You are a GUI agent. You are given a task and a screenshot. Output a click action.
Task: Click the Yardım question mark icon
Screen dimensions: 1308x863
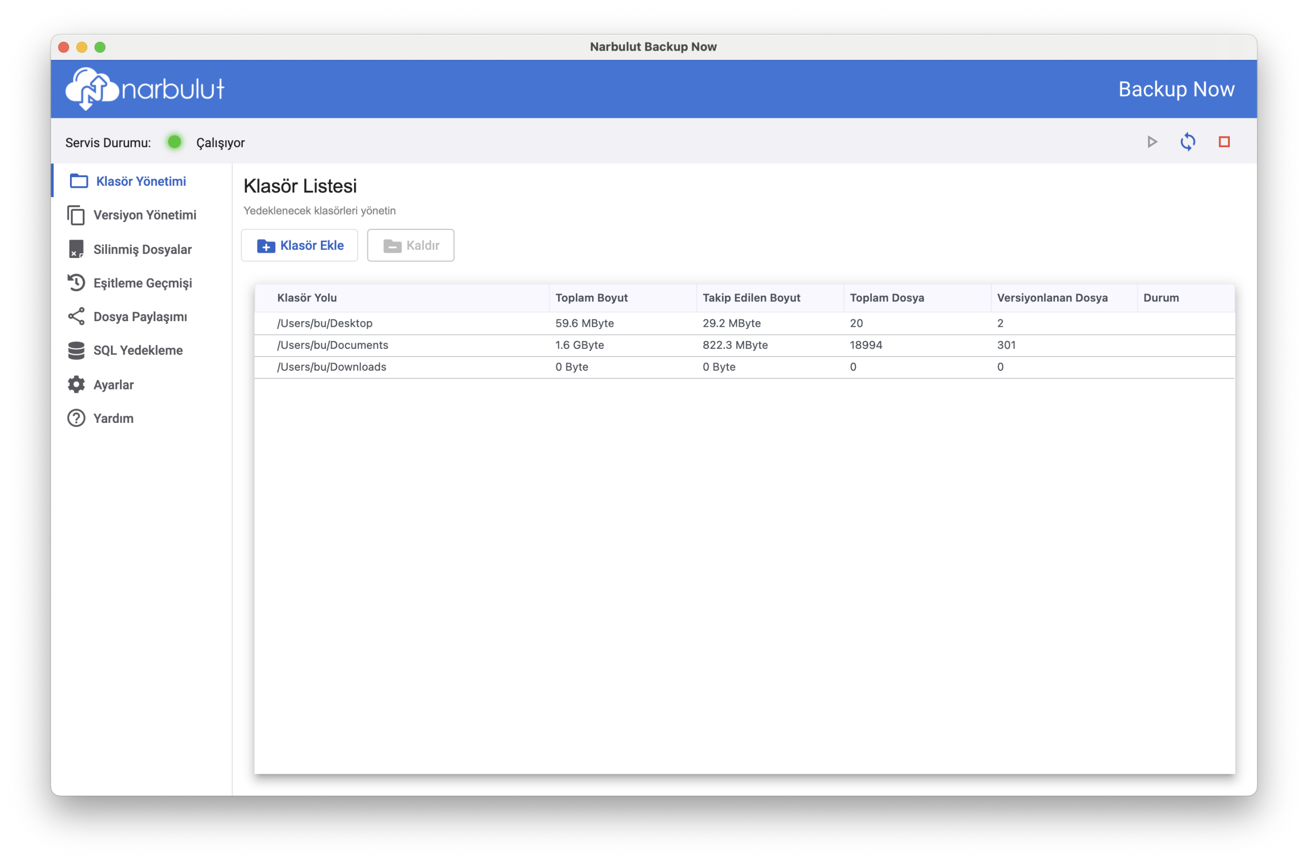(76, 418)
